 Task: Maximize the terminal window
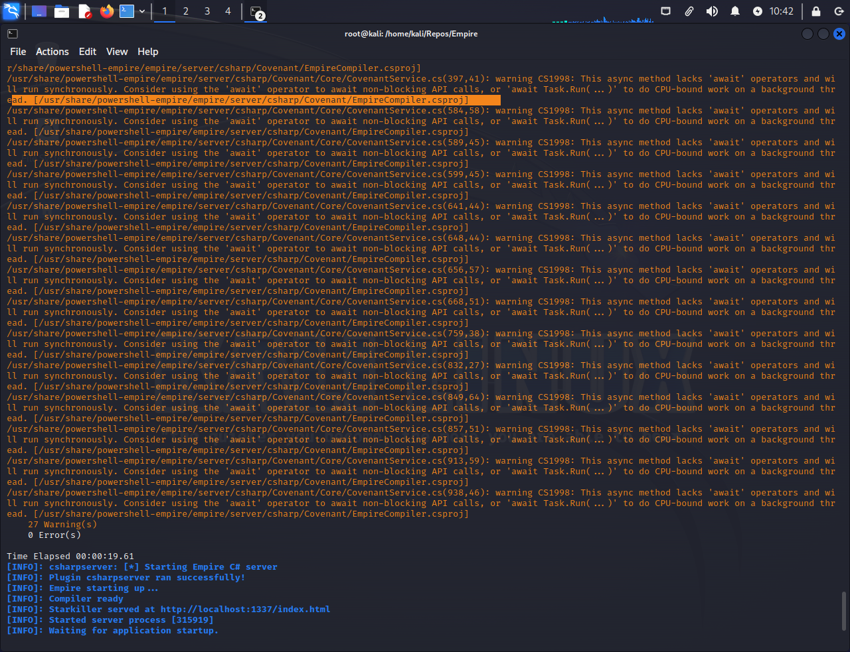pos(823,34)
